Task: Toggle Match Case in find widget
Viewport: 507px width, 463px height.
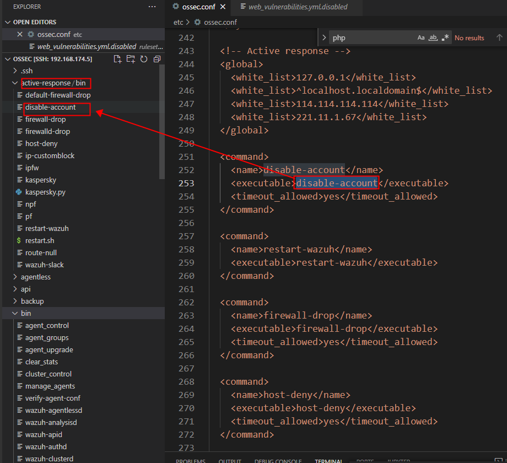Action: (x=420, y=38)
